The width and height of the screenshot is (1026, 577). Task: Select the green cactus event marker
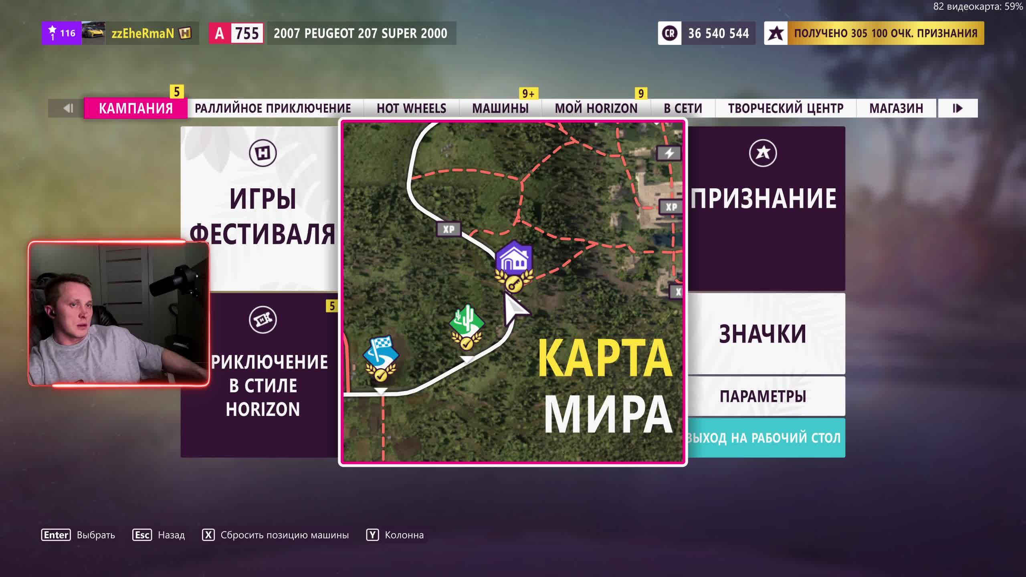pyautogui.click(x=467, y=321)
